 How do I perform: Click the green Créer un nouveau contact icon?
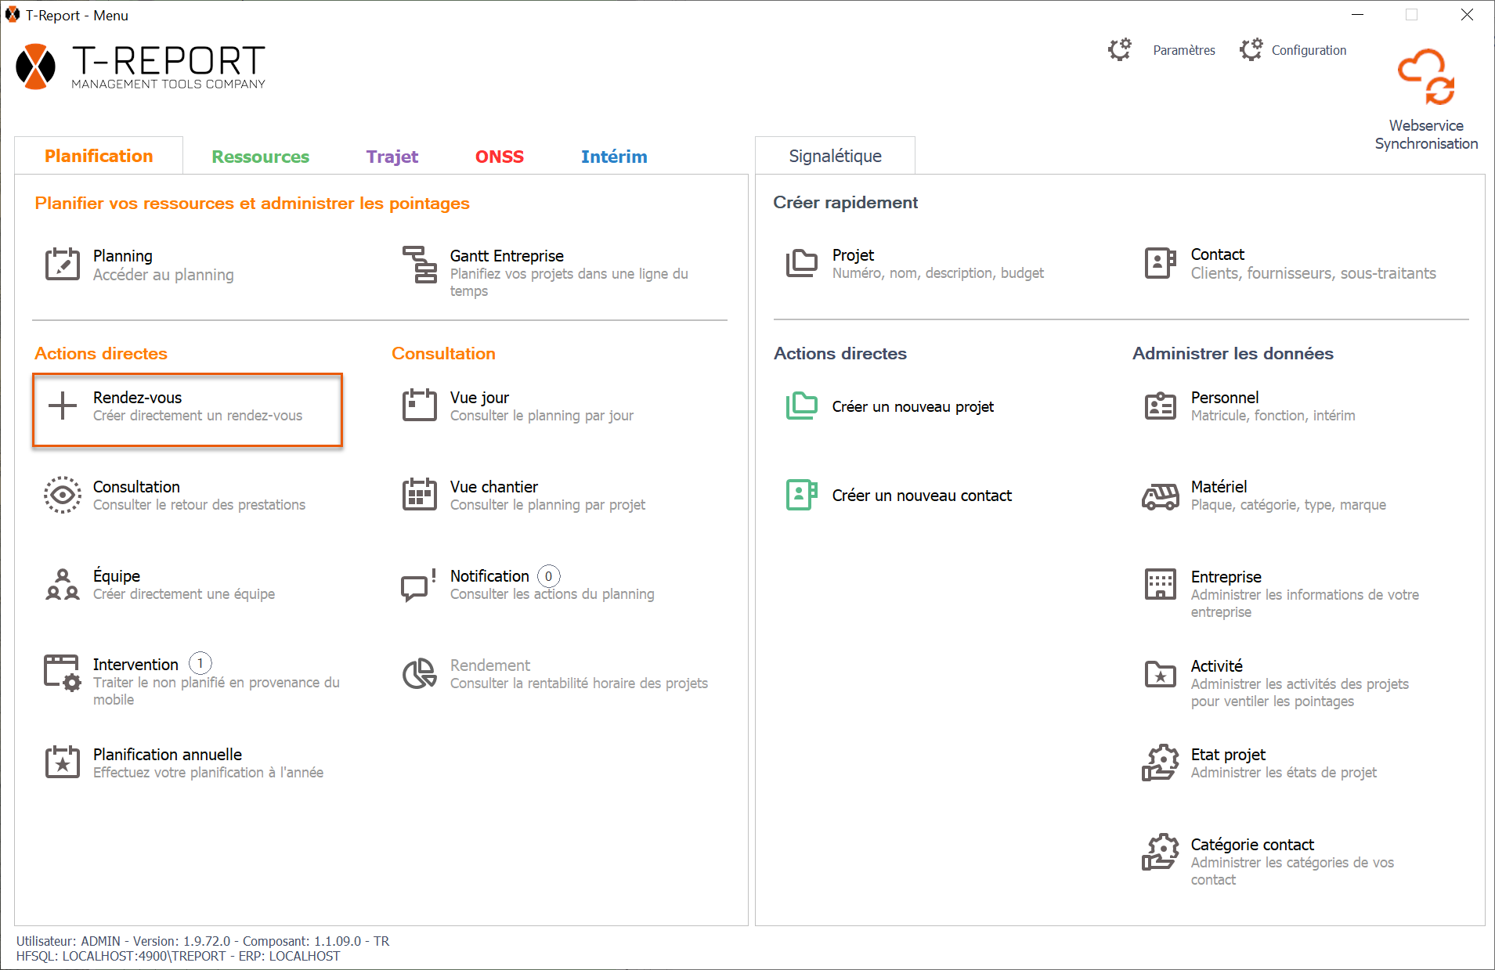coord(801,496)
